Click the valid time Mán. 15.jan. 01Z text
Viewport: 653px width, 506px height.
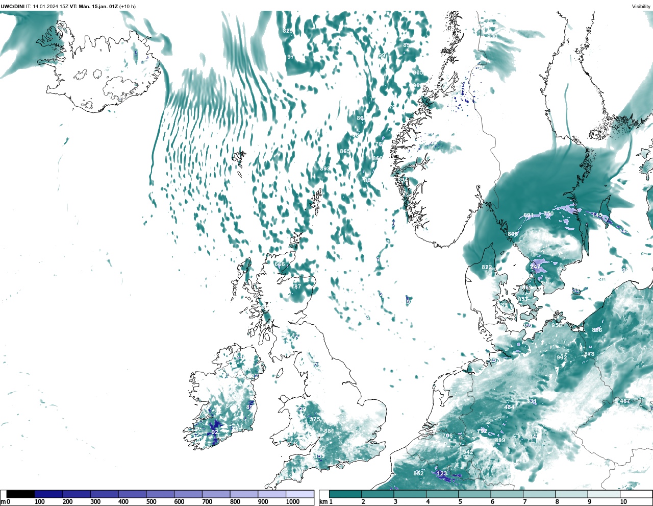(x=98, y=7)
